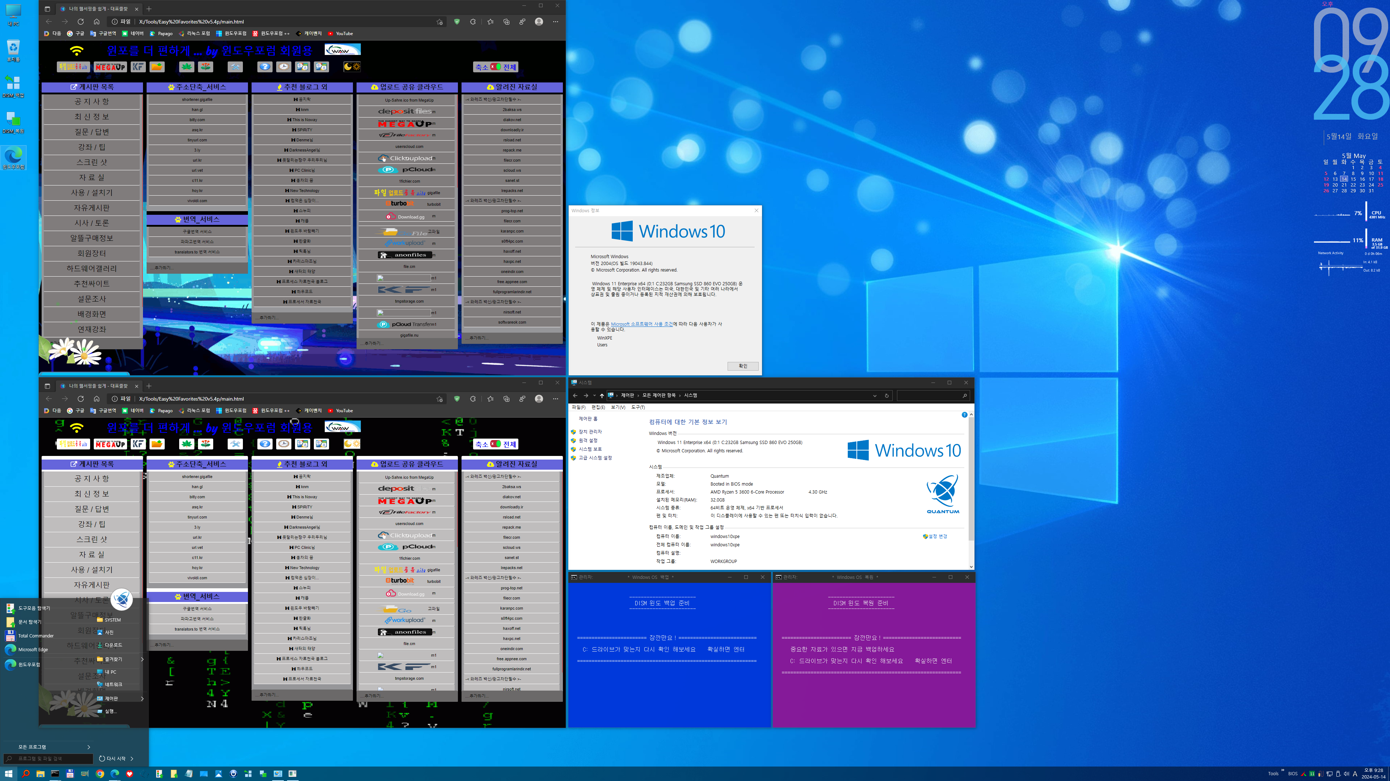
Task: Open 도구(T) menu in 시스템 window
Action: pyautogui.click(x=638, y=407)
